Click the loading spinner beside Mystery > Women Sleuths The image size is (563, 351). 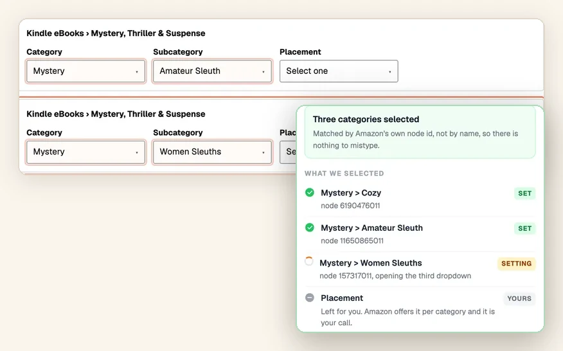(308, 261)
